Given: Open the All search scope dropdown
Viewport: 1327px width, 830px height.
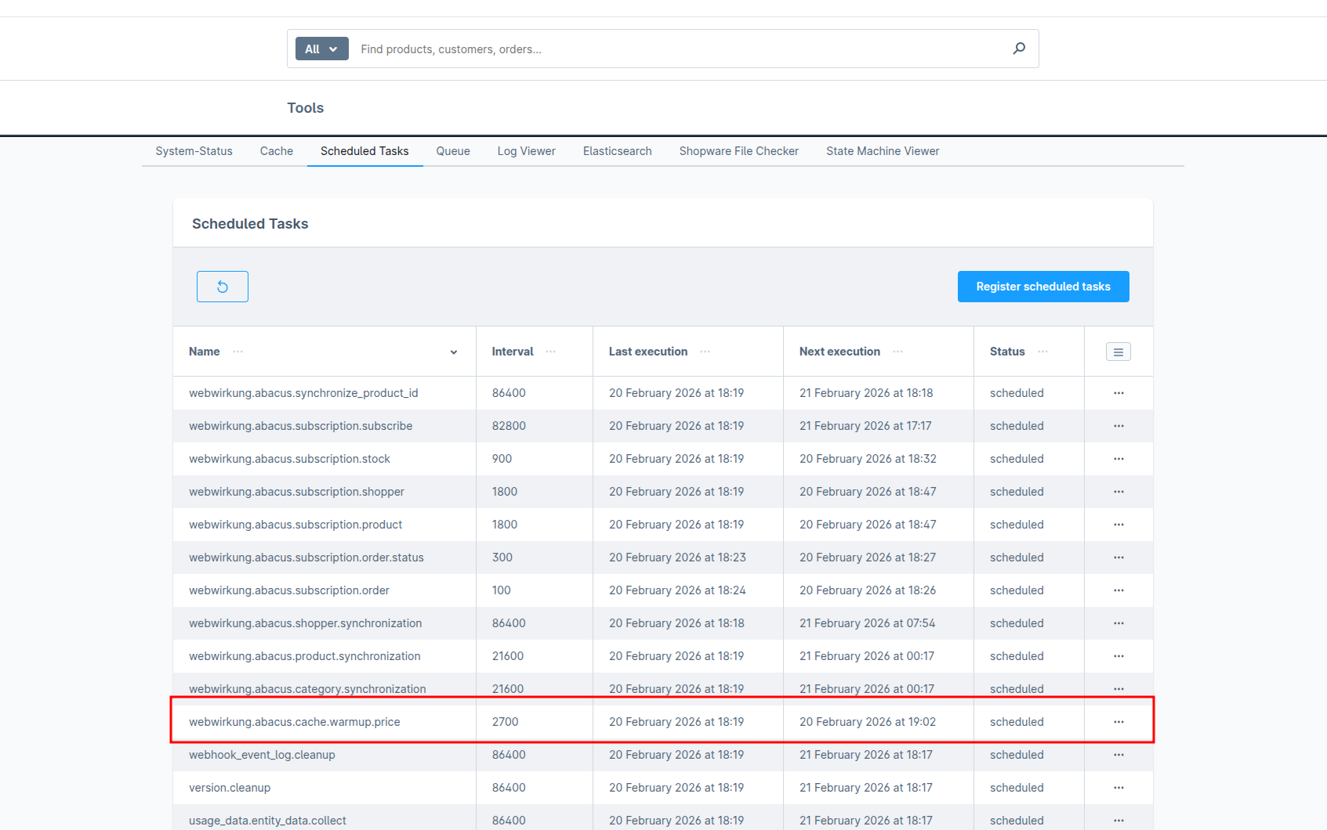Looking at the screenshot, I should coord(321,49).
